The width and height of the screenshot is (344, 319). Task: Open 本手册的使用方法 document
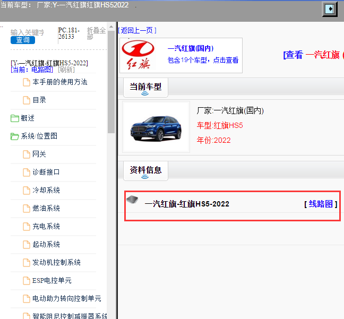pyautogui.click(x=60, y=82)
